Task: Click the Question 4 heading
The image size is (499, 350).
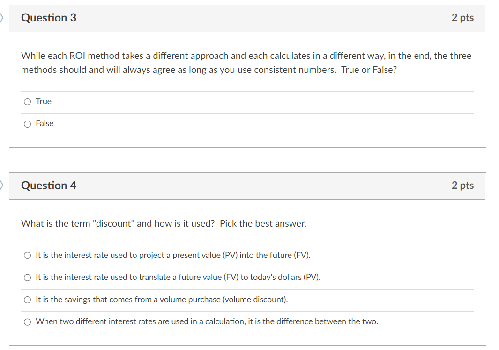Action: (48, 186)
